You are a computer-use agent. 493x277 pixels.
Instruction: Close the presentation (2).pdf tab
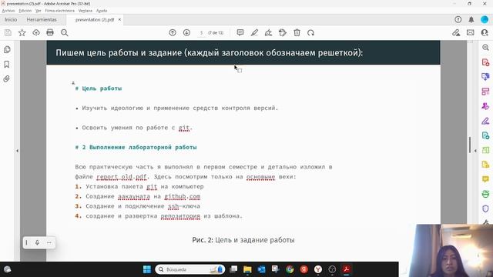point(119,19)
